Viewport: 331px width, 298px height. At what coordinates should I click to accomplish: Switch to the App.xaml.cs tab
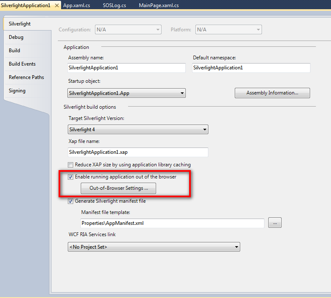click(x=77, y=5)
